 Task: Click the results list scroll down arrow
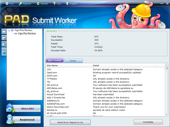[166, 115]
